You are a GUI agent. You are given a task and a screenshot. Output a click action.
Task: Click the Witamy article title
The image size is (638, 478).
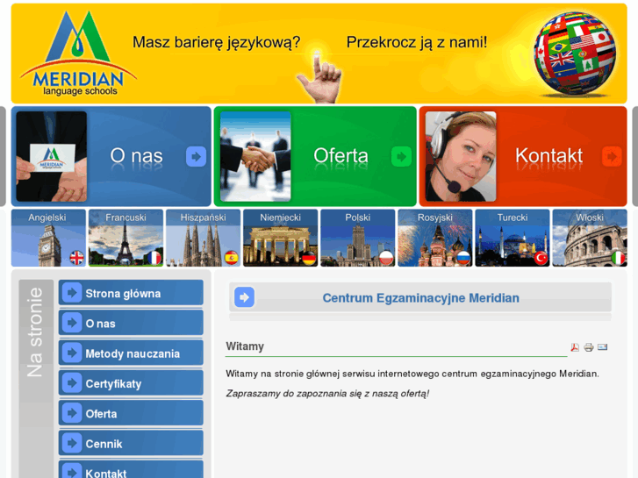(245, 346)
